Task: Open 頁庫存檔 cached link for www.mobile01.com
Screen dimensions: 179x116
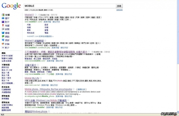Action: click(x=47, y=22)
